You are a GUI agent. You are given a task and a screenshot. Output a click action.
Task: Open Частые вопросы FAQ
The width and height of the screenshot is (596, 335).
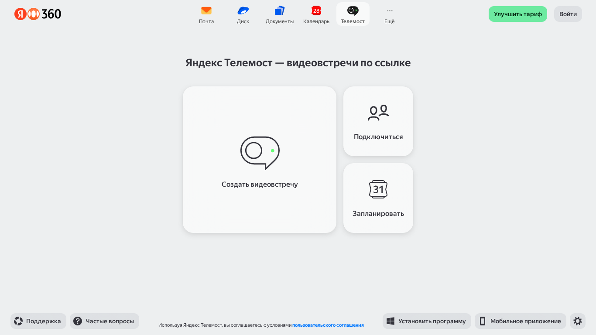click(104, 321)
